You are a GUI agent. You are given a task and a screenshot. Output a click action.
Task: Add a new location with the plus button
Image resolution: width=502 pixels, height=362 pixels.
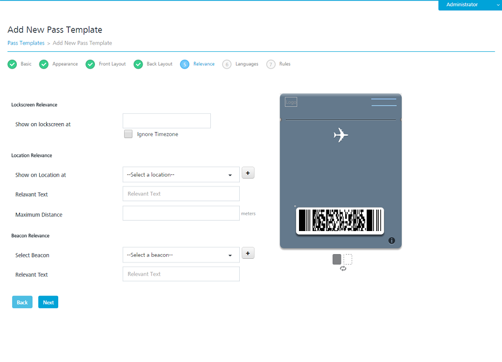click(x=248, y=173)
